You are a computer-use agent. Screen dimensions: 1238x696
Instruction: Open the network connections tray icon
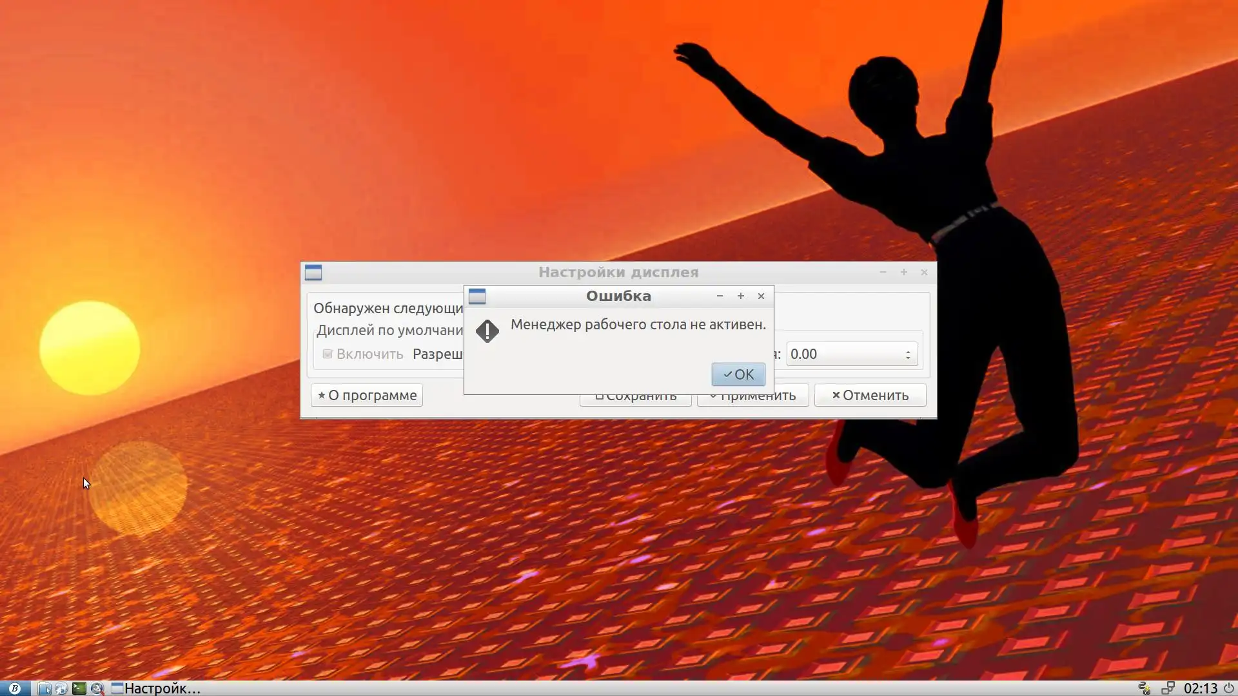point(1168,688)
